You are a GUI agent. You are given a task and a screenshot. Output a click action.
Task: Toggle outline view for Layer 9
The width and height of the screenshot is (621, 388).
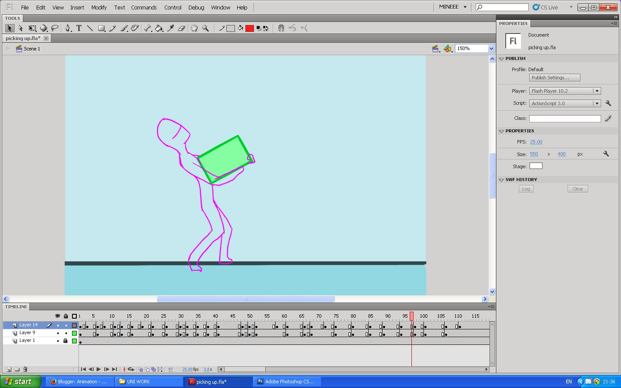(x=74, y=333)
